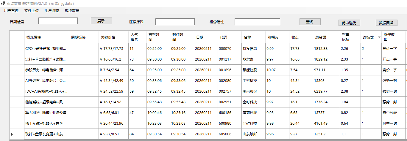Click the 周期标签 column header
The height and width of the screenshot is (141, 407).
coord(84,37)
